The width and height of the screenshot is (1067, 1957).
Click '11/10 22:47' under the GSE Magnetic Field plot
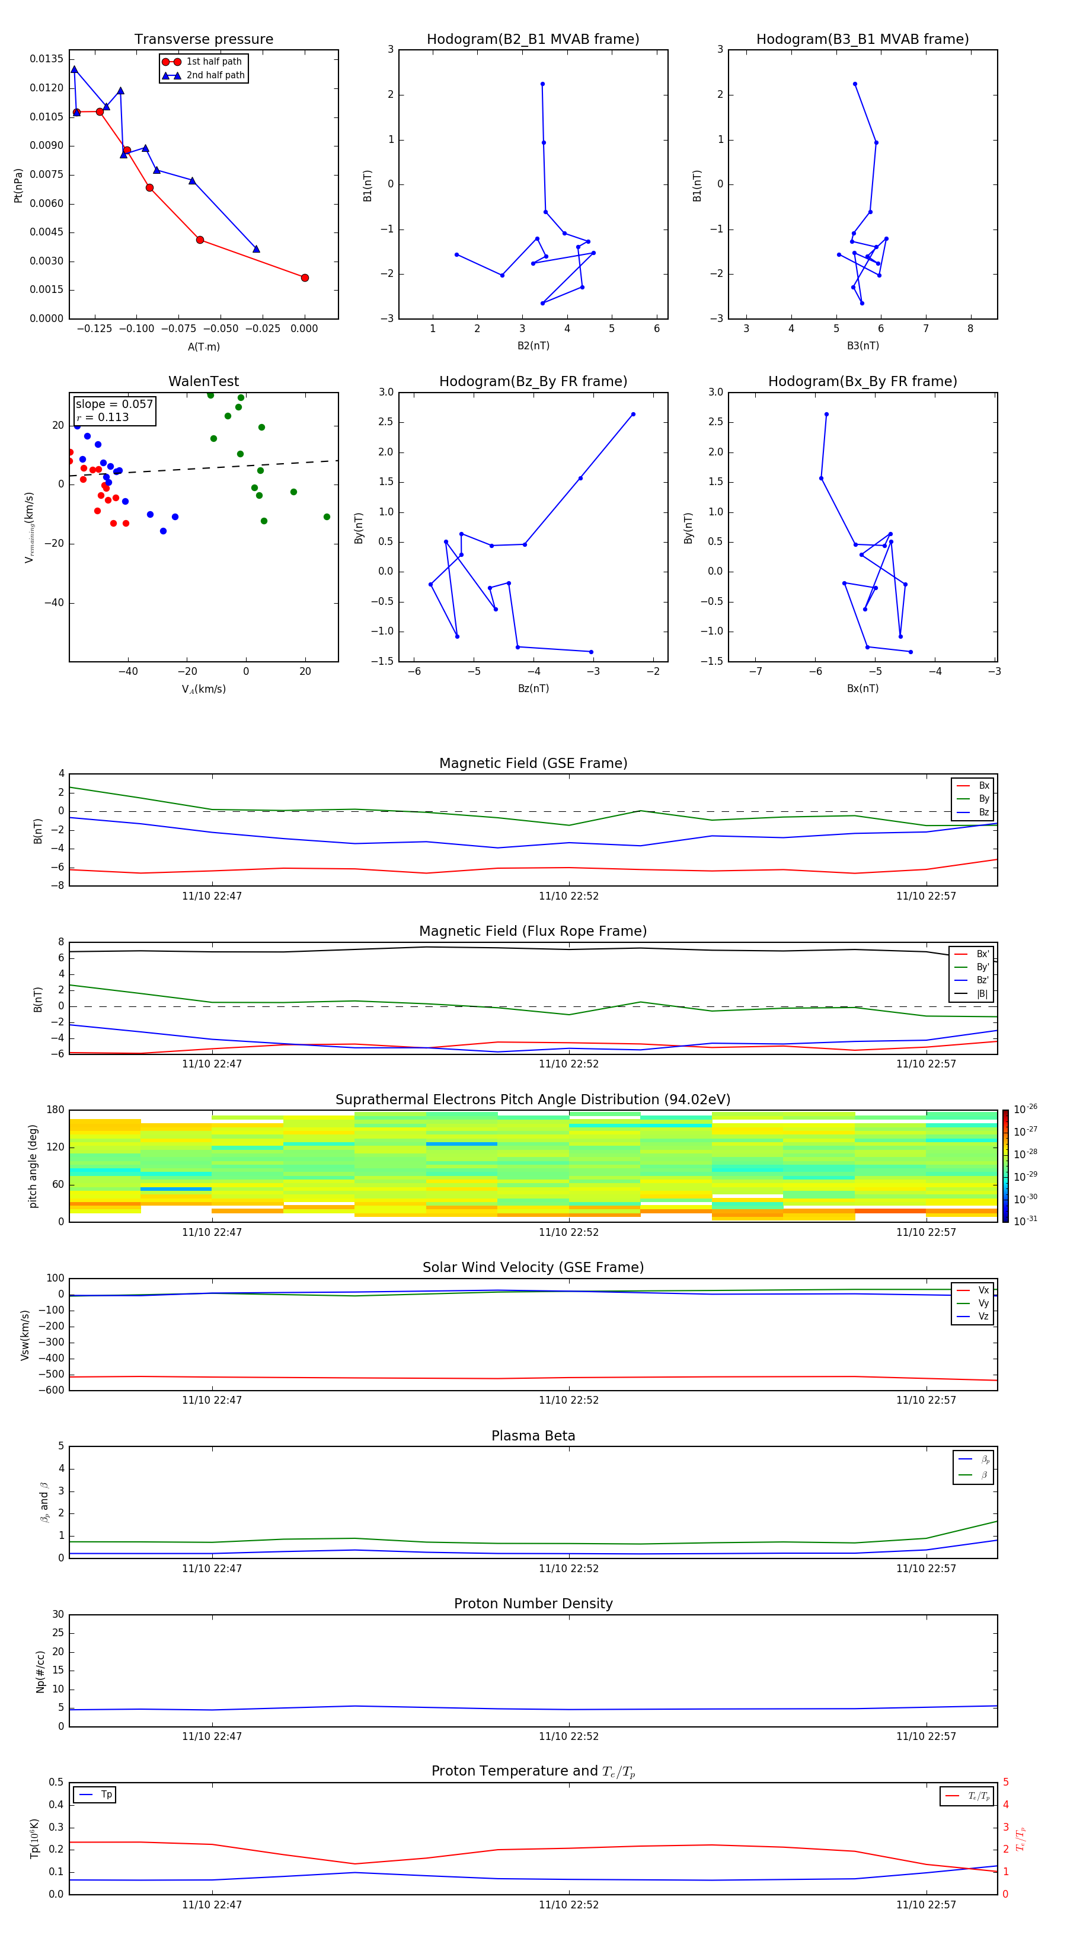tap(212, 897)
